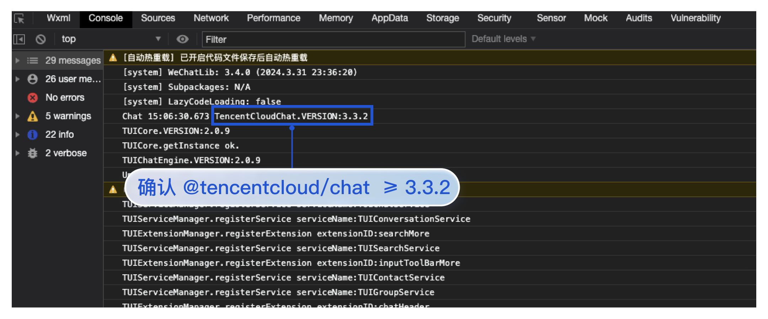Select the yellow warnings triangle icon
The width and height of the screenshot is (768, 319).
(x=33, y=116)
